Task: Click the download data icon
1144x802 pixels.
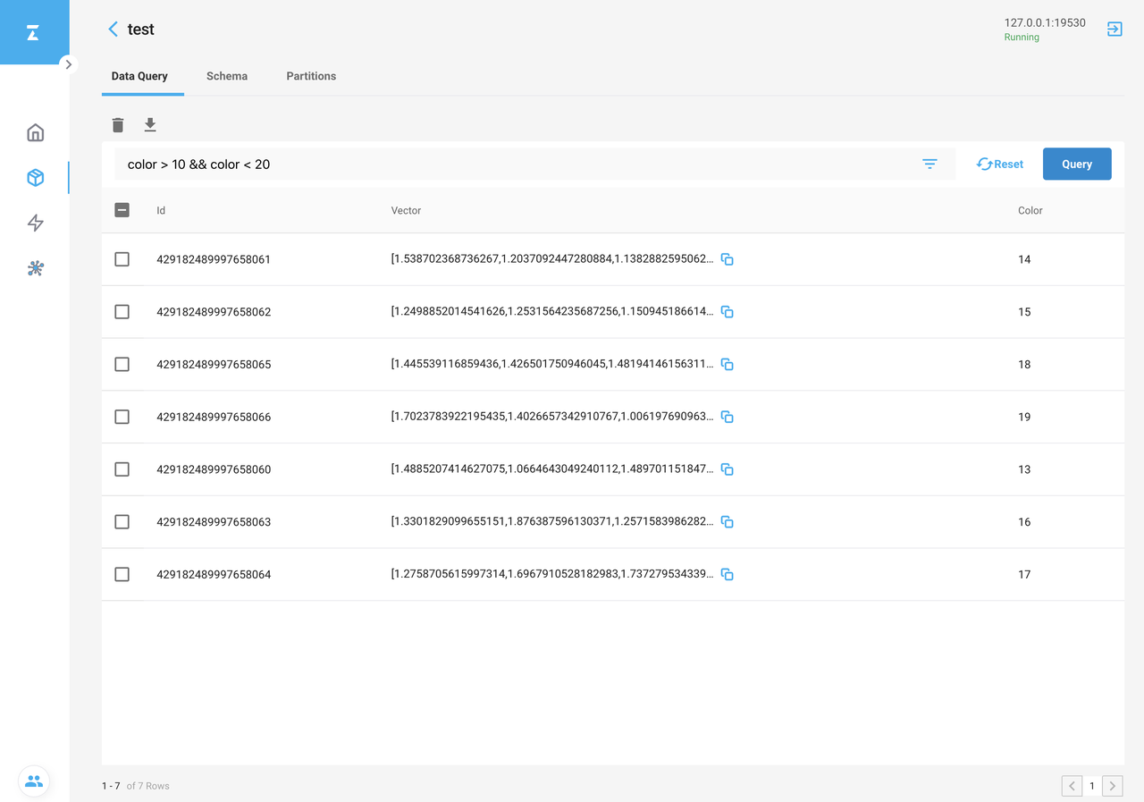Action: (x=150, y=125)
